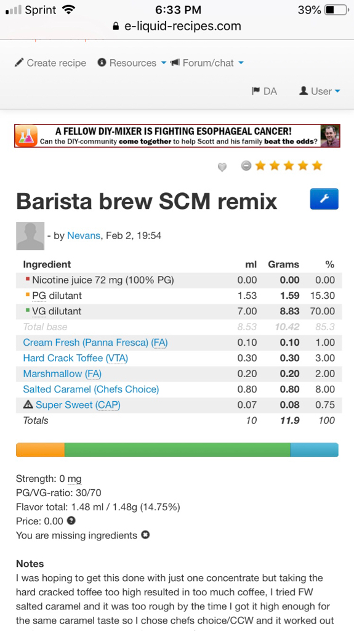The height and width of the screenshot is (631, 354).
Task: Favorite the recipe with the heart icon
Action: 222,167
